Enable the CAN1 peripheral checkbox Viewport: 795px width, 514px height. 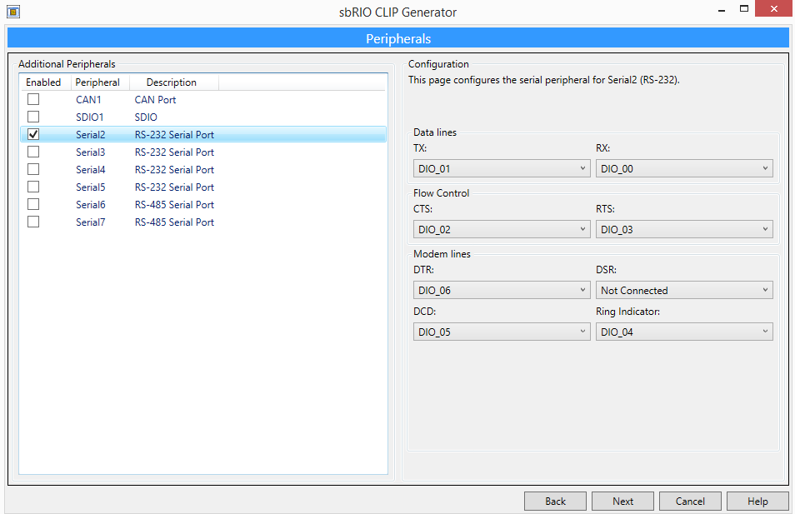point(32,99)
